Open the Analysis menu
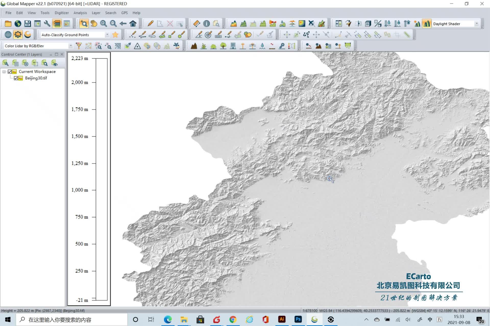Image resolution: width=490 pixels, height=326 pixels. click(80, 13)
